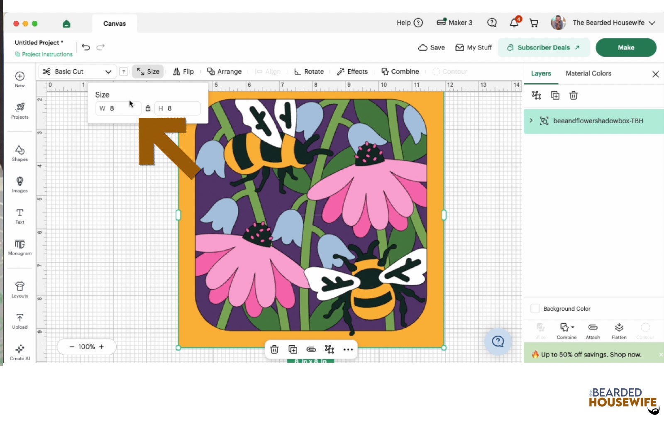Viewport: 664px width, 422px height.
Task: Open My Stuff
Action: [x=474, y=47]
